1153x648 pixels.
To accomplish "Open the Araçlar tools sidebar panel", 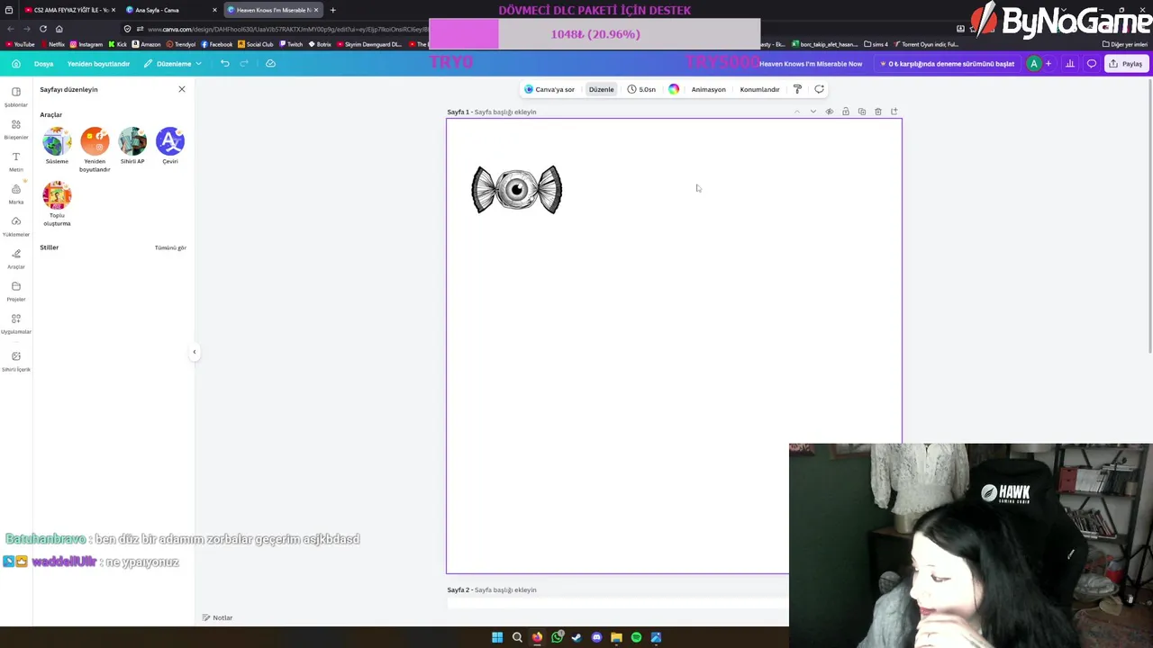I will [x=15, y=258].
